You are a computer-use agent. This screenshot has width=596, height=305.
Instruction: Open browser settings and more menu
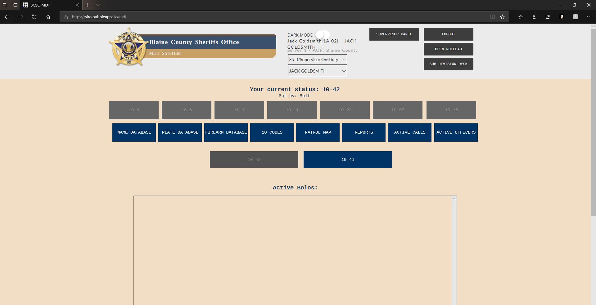(x=589, y=17)
